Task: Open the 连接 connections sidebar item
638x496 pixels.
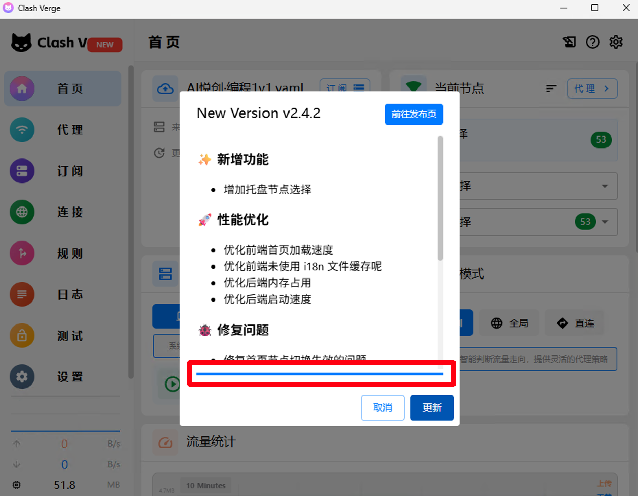Action: click(x=63, y=212)
